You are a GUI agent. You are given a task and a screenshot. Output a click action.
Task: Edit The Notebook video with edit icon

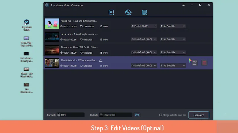point(195,63)
